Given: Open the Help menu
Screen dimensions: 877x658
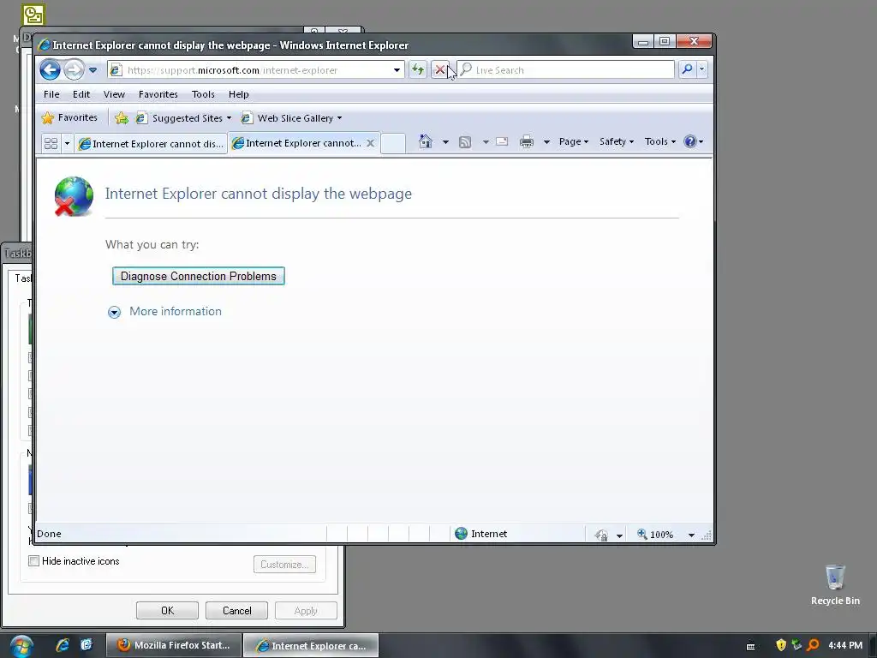Looking at the screenshot, I should pos(239,94).
